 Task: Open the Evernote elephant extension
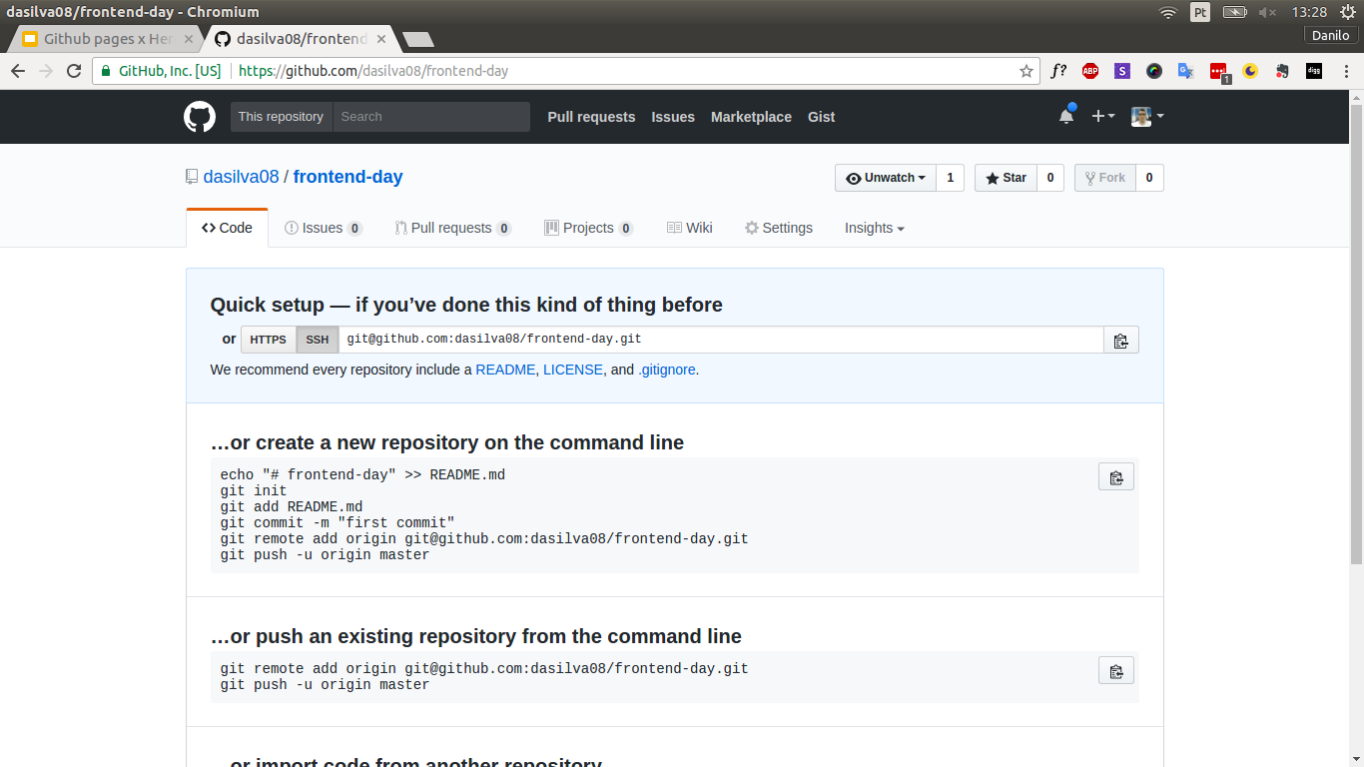(1282, 71)
